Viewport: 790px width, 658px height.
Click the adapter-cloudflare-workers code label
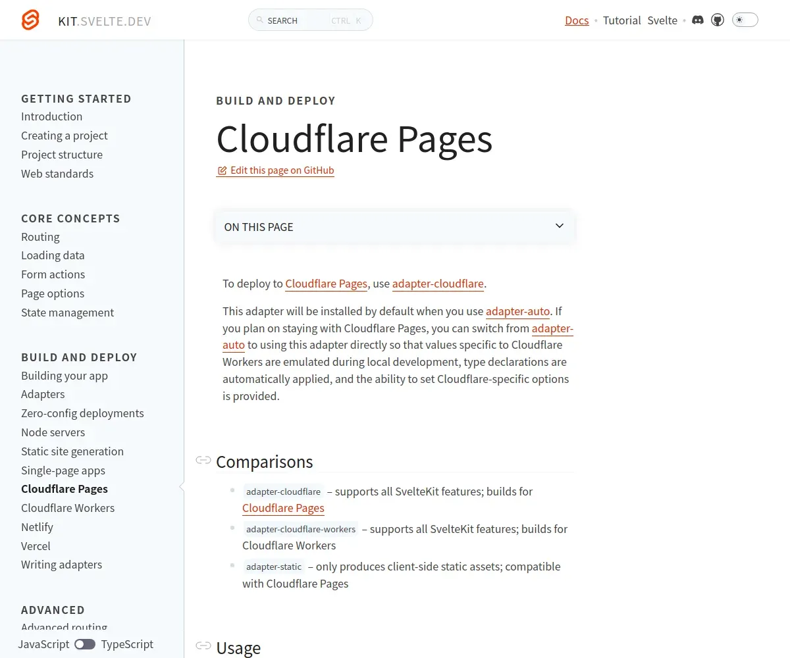301,529
